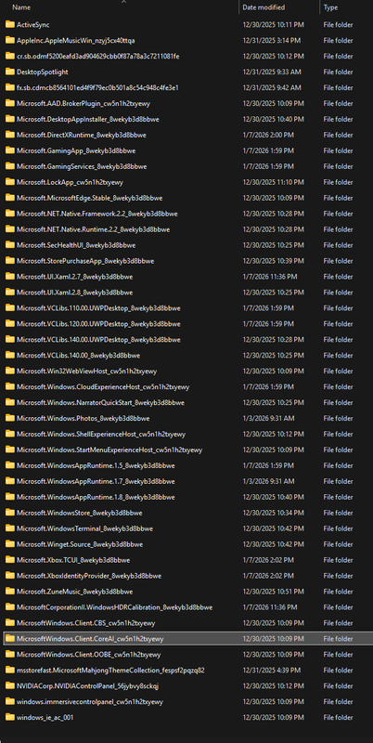Sort files by the Name column header
The width and height of the screenshot is (373, 743).
click(x=21, y=7)
